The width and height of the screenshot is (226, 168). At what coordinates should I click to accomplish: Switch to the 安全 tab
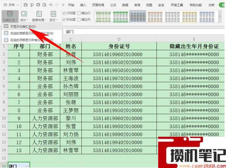pos(161,5)
